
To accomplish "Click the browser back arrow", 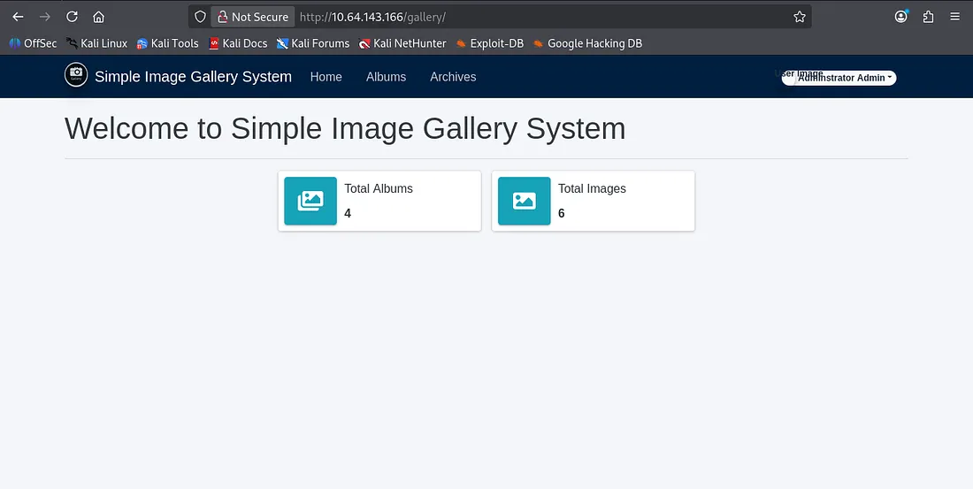I will coord(18,17).
